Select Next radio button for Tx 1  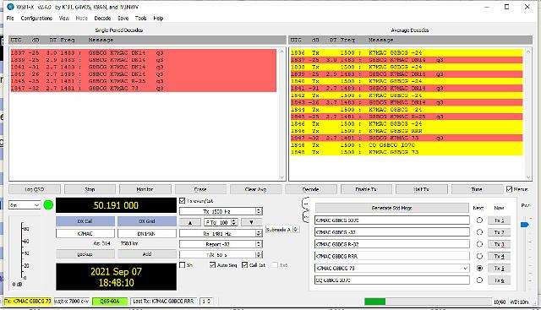click(479, 220)
